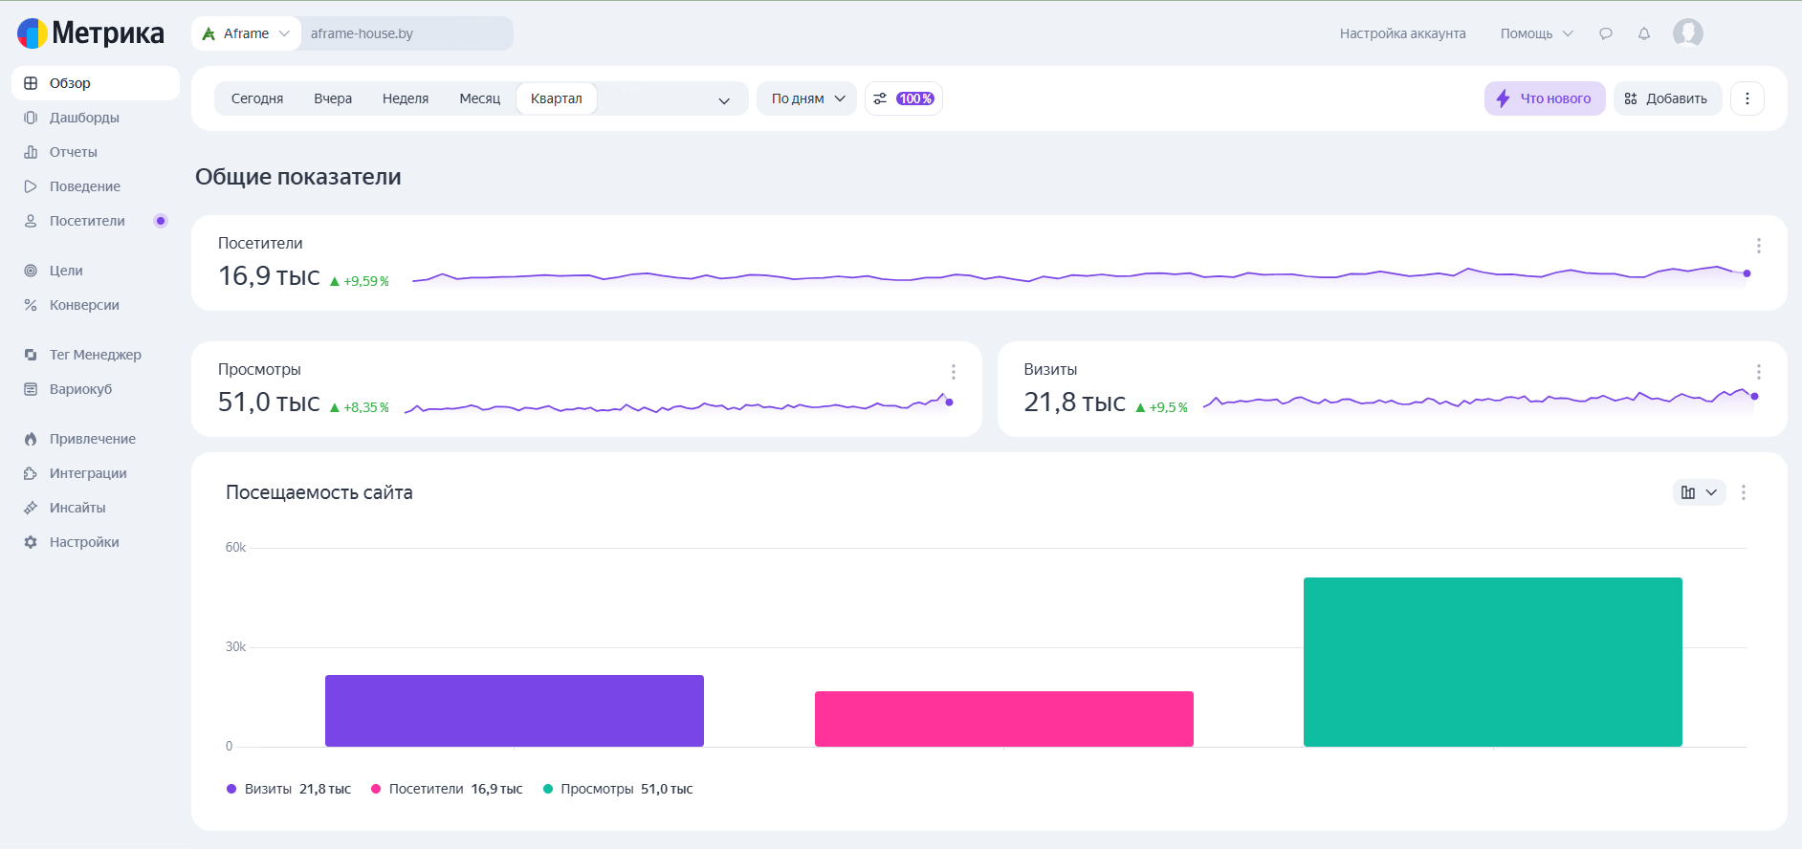Viewport: 1802px width, 849px height.
Task: Open the По дням grouping dropdown
Action: (807, 98)
